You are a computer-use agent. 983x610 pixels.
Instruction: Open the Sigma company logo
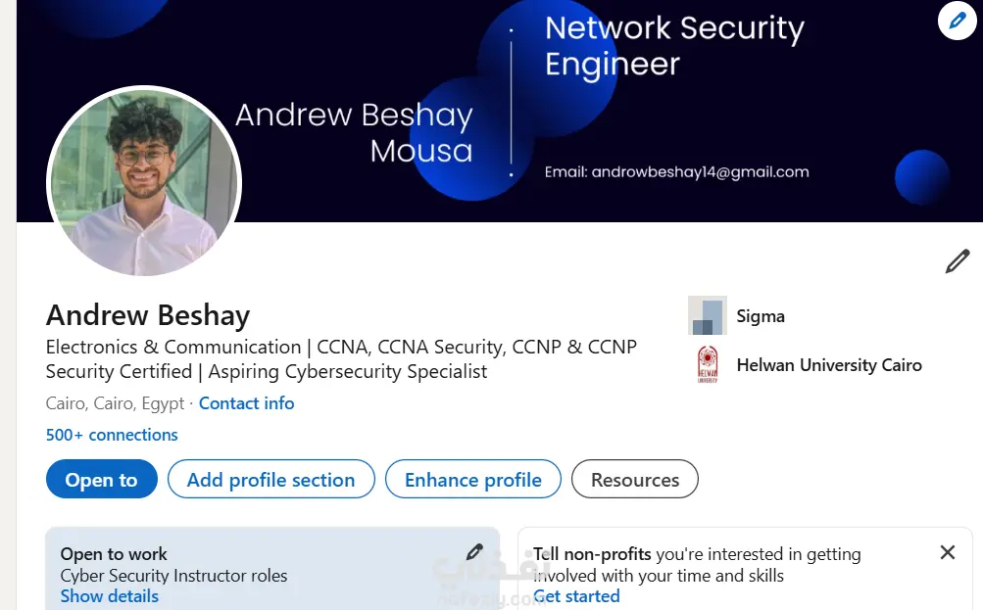click(x=707, y=315)
